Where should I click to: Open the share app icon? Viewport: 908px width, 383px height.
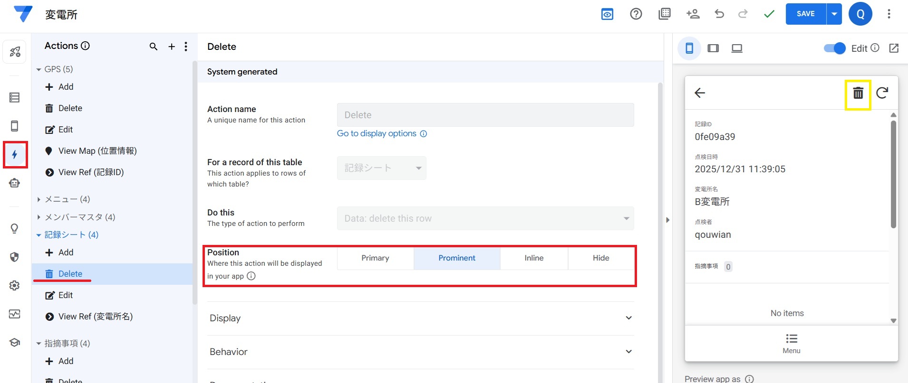tap(693, 14)
